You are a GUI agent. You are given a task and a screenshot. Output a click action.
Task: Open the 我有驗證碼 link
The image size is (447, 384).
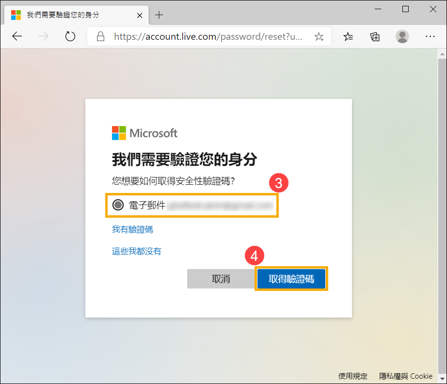coord(132,229)
